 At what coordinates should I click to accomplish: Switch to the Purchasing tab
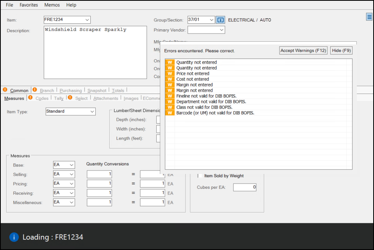tap(71, 90)
